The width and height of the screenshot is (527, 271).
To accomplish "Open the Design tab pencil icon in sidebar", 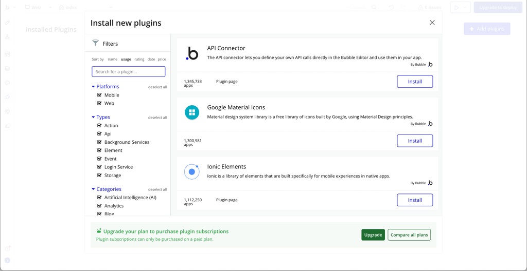I will [x=7, y=23].
